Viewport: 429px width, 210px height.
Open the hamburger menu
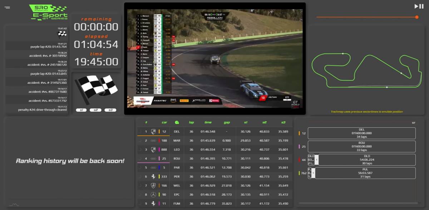coord(7,7)
